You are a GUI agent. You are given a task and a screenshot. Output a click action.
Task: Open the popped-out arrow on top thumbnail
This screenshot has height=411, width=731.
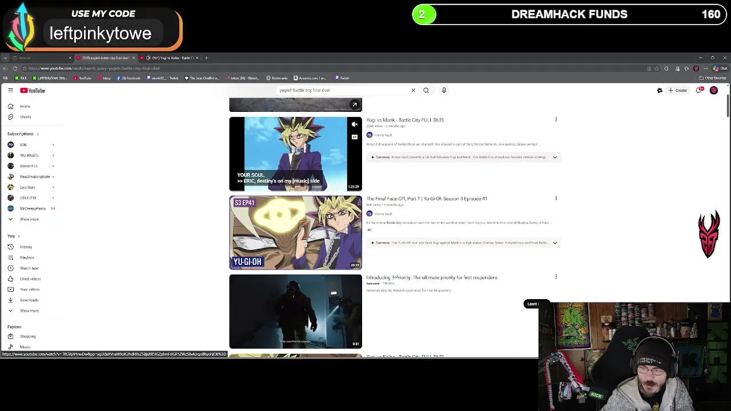pos(355,104)
